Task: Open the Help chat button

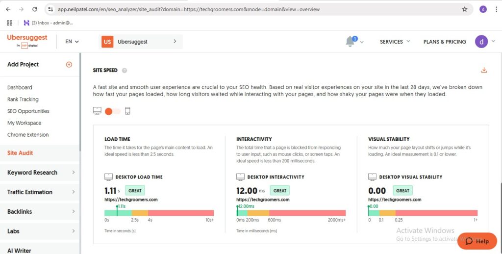Action: click(x=477, y=241)
